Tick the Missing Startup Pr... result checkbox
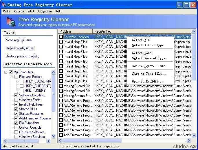 pos(61,96)
